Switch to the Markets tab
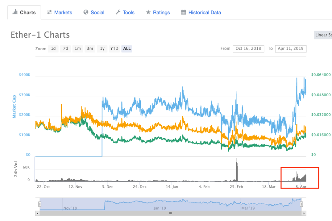This screenshot has height=221, width=332. point(60,13)
